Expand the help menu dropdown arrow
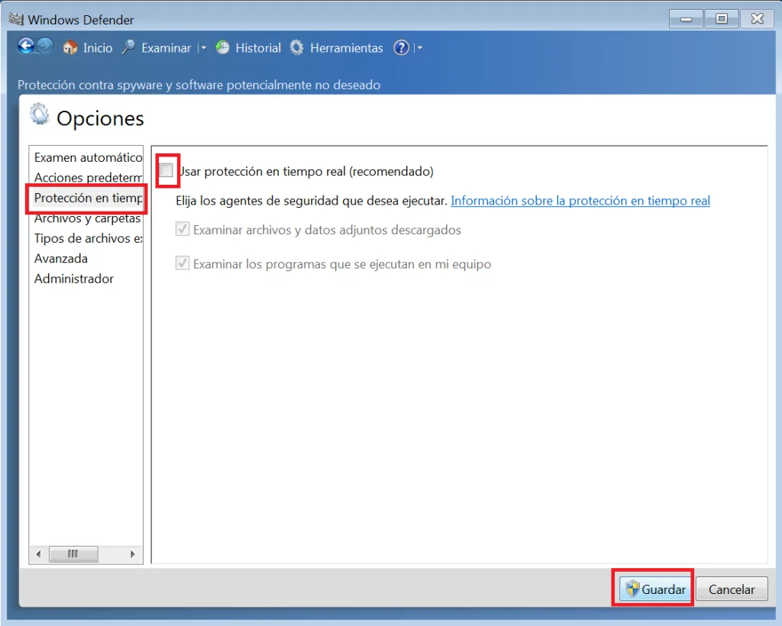The height and width of the screenshot is (626, 782). [x=419, y=48]
